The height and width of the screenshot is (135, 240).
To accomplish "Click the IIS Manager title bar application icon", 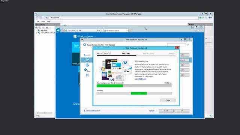I will click(36, 14).
